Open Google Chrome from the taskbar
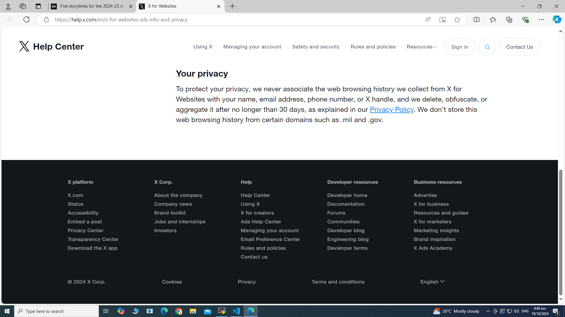 tap(178, 311)
